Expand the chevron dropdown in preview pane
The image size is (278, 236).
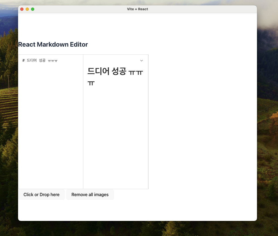(x=142, y=61)
